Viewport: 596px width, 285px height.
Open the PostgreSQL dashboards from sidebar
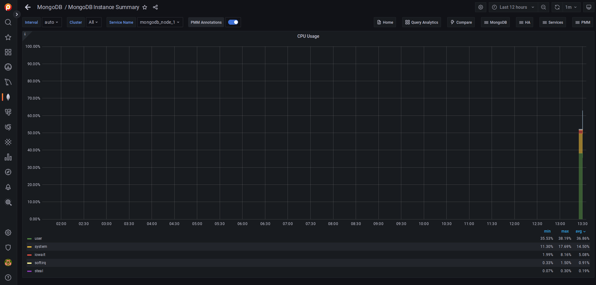click(8, 112)
